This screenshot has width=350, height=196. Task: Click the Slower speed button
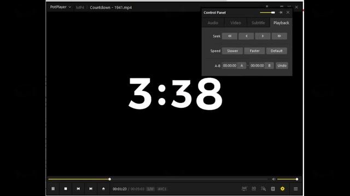pyautogui.click(x=232, y=51)
